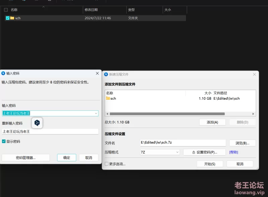
Task: Close the 输入密码 dialog
Action: tap(97, 73)
